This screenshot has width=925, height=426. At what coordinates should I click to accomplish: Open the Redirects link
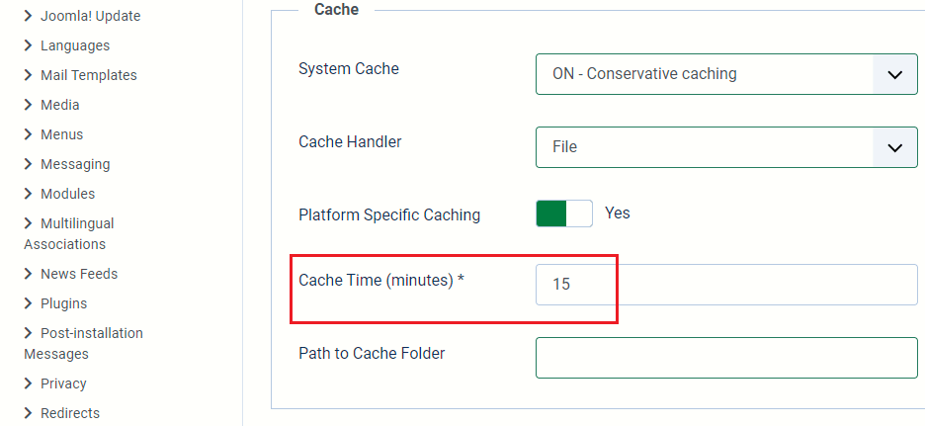click(69, 413)
